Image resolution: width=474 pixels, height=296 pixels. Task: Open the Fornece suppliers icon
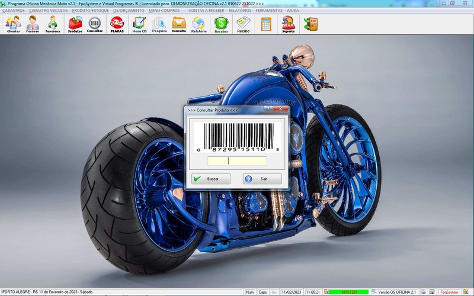pos(33,24)
